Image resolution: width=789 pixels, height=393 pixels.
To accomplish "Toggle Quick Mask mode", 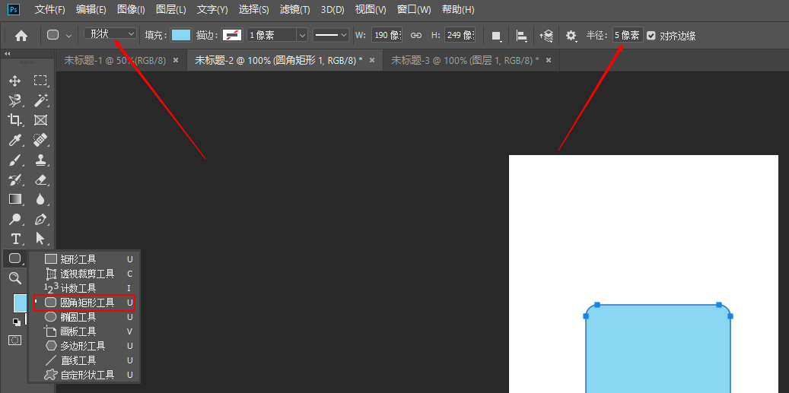I will click(15, 341).
